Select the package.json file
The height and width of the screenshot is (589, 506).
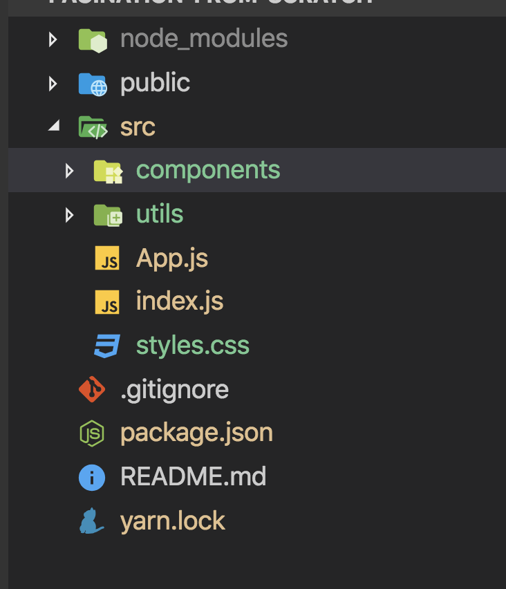point(196,433)
